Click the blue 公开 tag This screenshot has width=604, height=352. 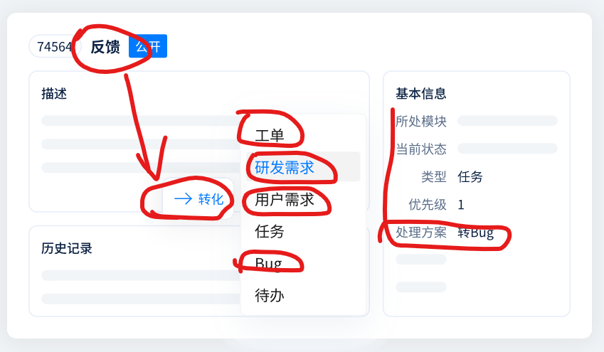click(x=148, y=47)
